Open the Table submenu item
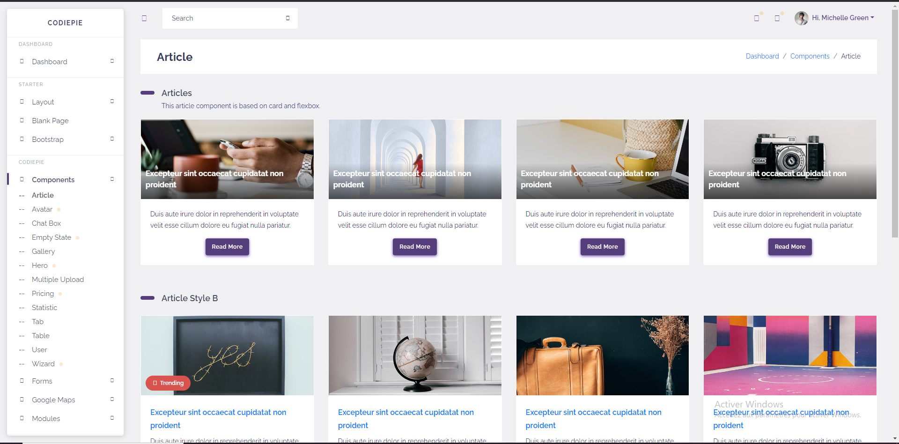Screen dimensions: 899x444 pos(41,336)
